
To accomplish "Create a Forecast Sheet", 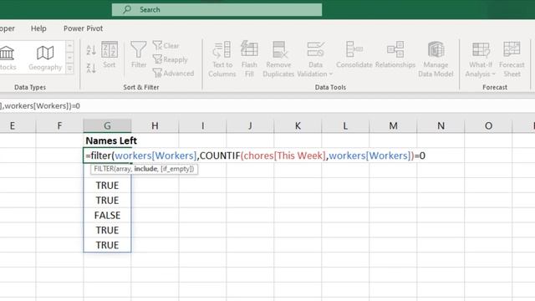I will pos(512,59).
